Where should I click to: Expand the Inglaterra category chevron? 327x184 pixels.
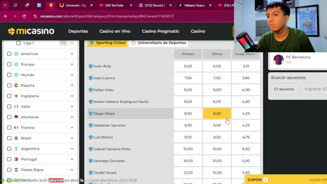click(72, 96)
